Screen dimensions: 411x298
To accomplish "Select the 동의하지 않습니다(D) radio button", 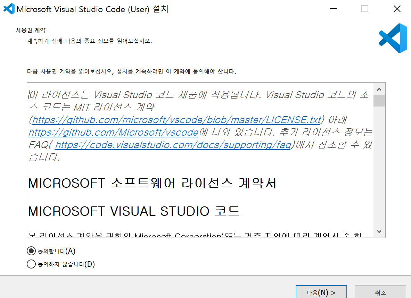I will click(x=31, y=264).
